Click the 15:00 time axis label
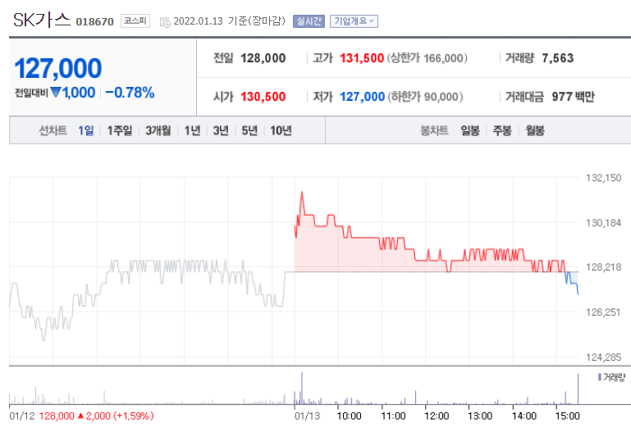The width and height of the screenshot is (631, 437). 568,416
